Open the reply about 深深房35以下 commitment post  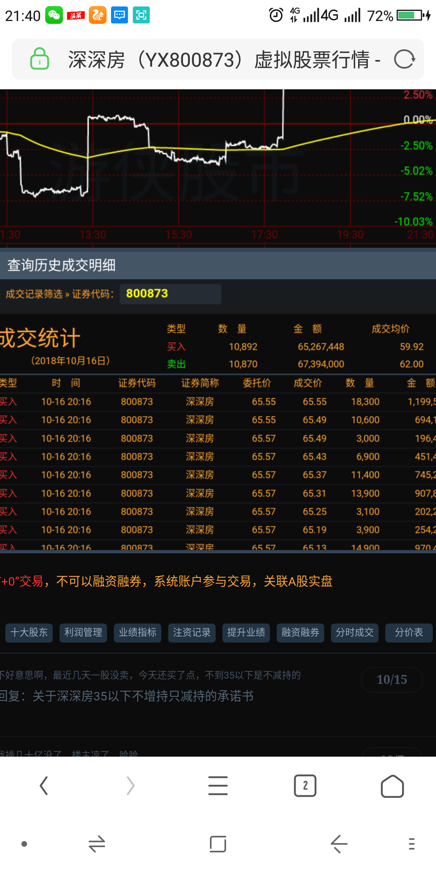pos(127,696)
